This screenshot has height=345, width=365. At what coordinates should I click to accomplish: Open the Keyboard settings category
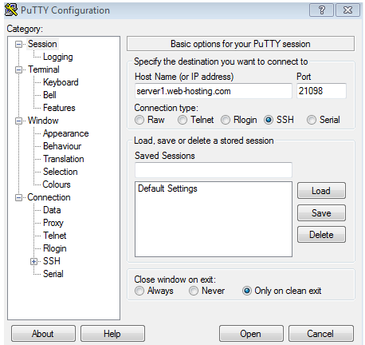coord(61,82)
